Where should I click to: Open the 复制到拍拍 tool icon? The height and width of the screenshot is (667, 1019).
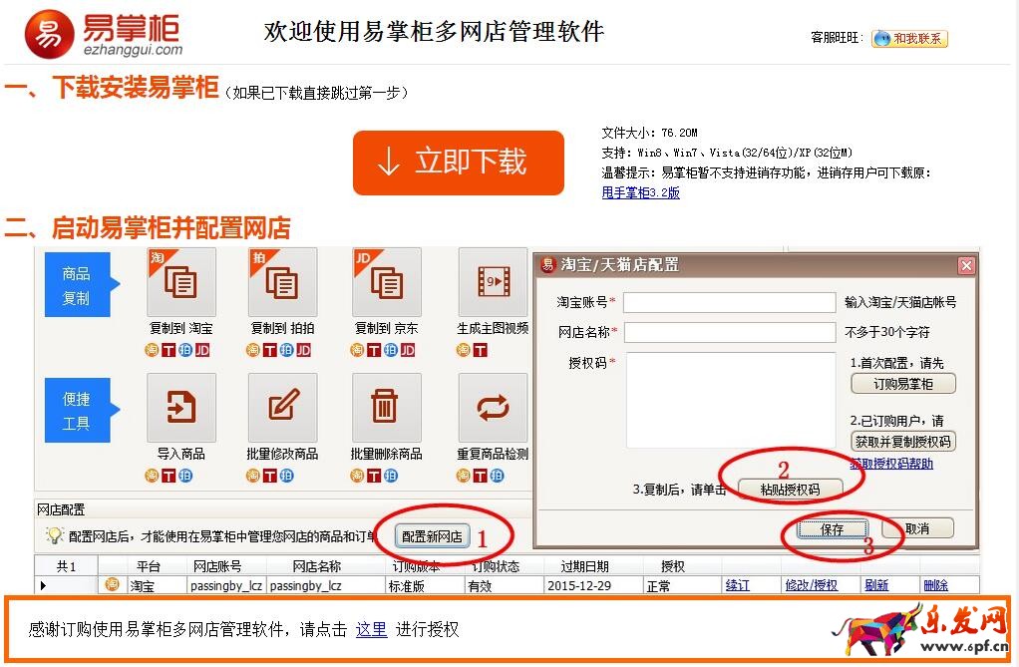pyautogui.click(x=283, y=282)
